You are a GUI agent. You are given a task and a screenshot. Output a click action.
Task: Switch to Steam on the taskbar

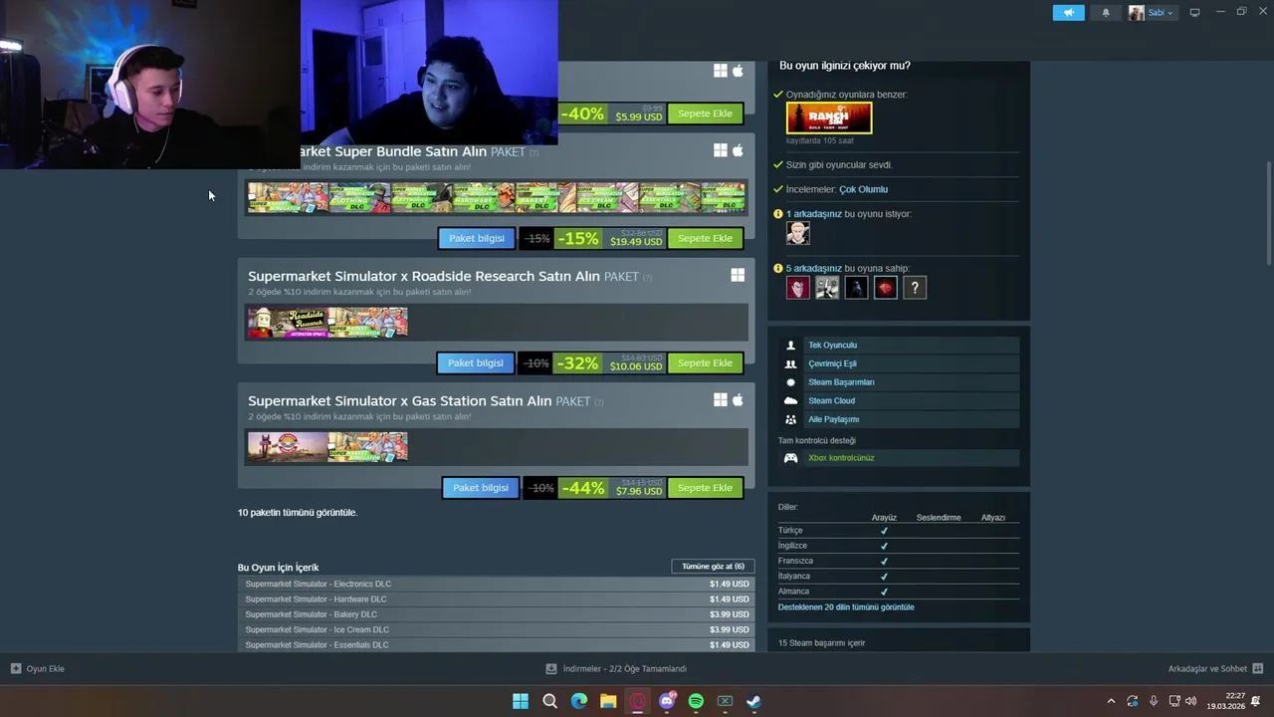[x=754, y=701]
